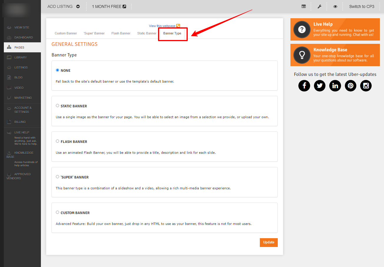The width and height of the screenshot is (384, 267).
Task: Click the Static Banner description text
Action: tap(162, 117)
